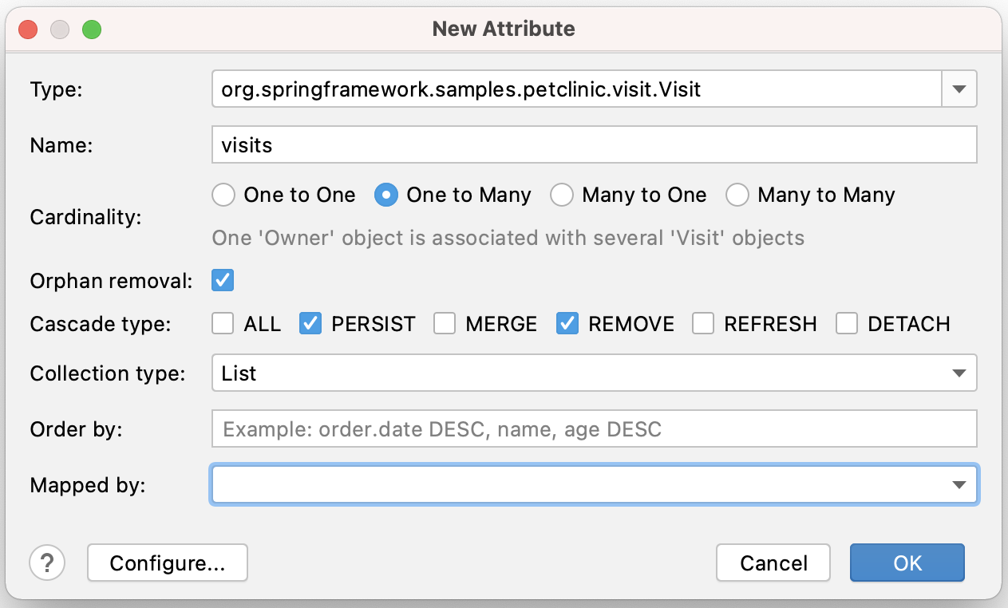Check the DETACH cascade type
The image size is (1008, 608).
pos(847,324)
